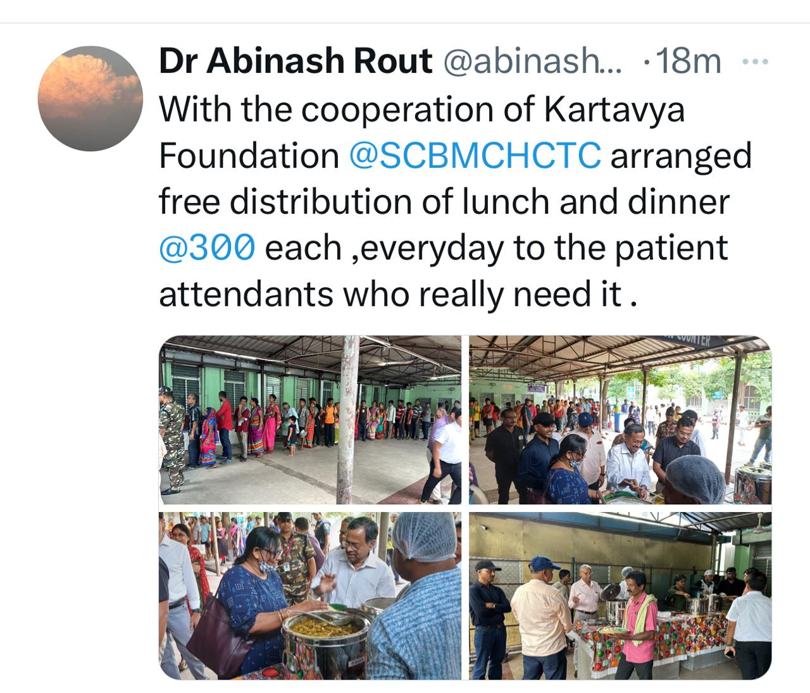
Task: Click the @300 mention link
Action: pyautogui.click(x=207, y=247)
